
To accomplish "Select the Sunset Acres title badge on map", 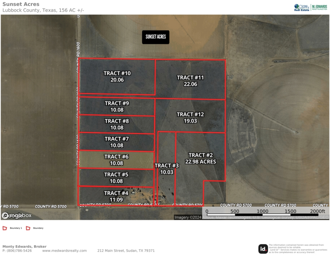I will tap(156, 37).
